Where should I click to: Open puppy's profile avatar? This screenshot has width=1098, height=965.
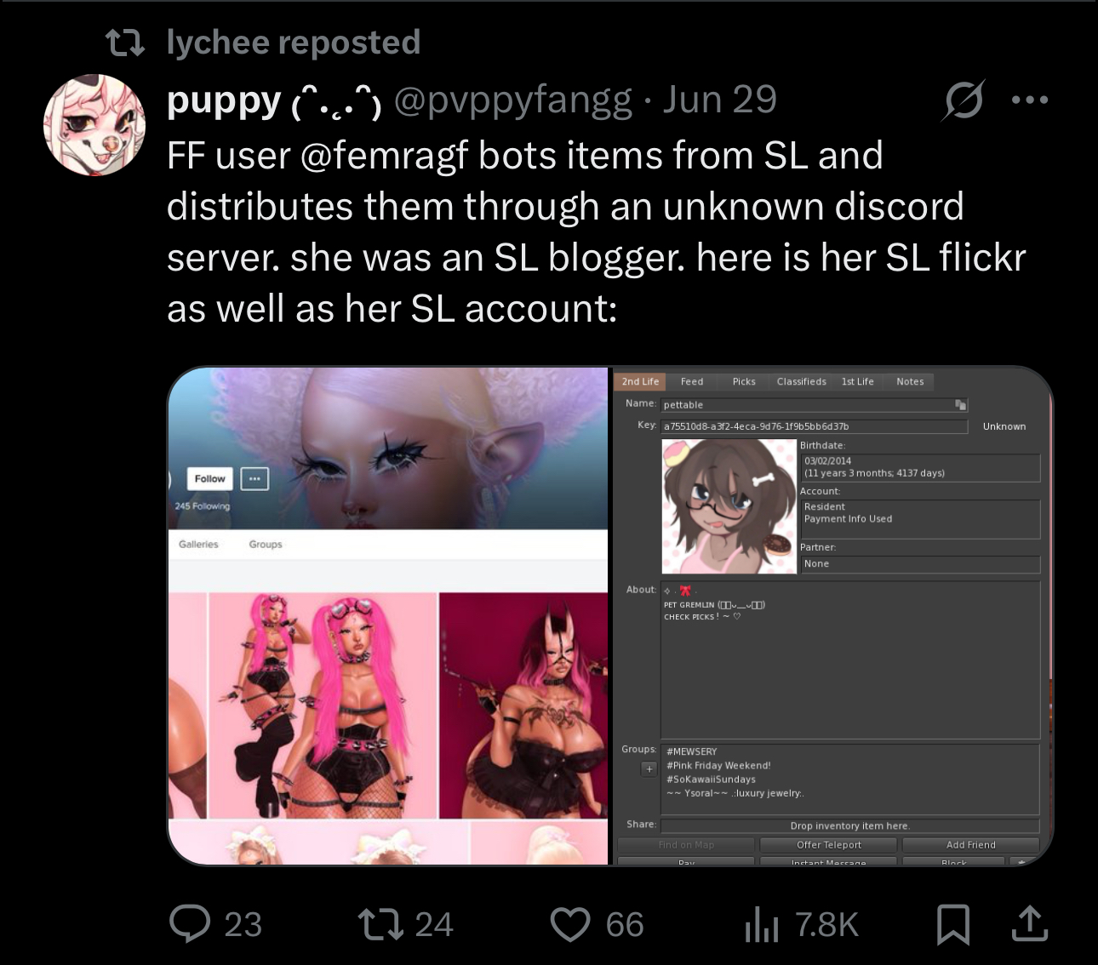[94, 125]
